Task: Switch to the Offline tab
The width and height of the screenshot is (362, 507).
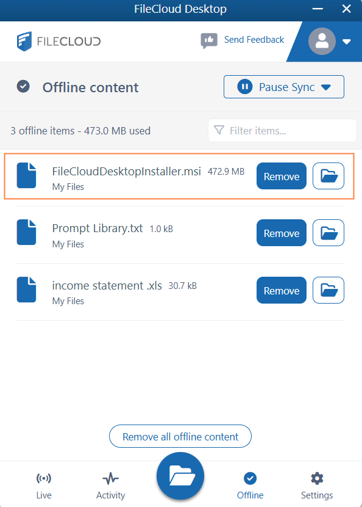Action: (250, 486)
